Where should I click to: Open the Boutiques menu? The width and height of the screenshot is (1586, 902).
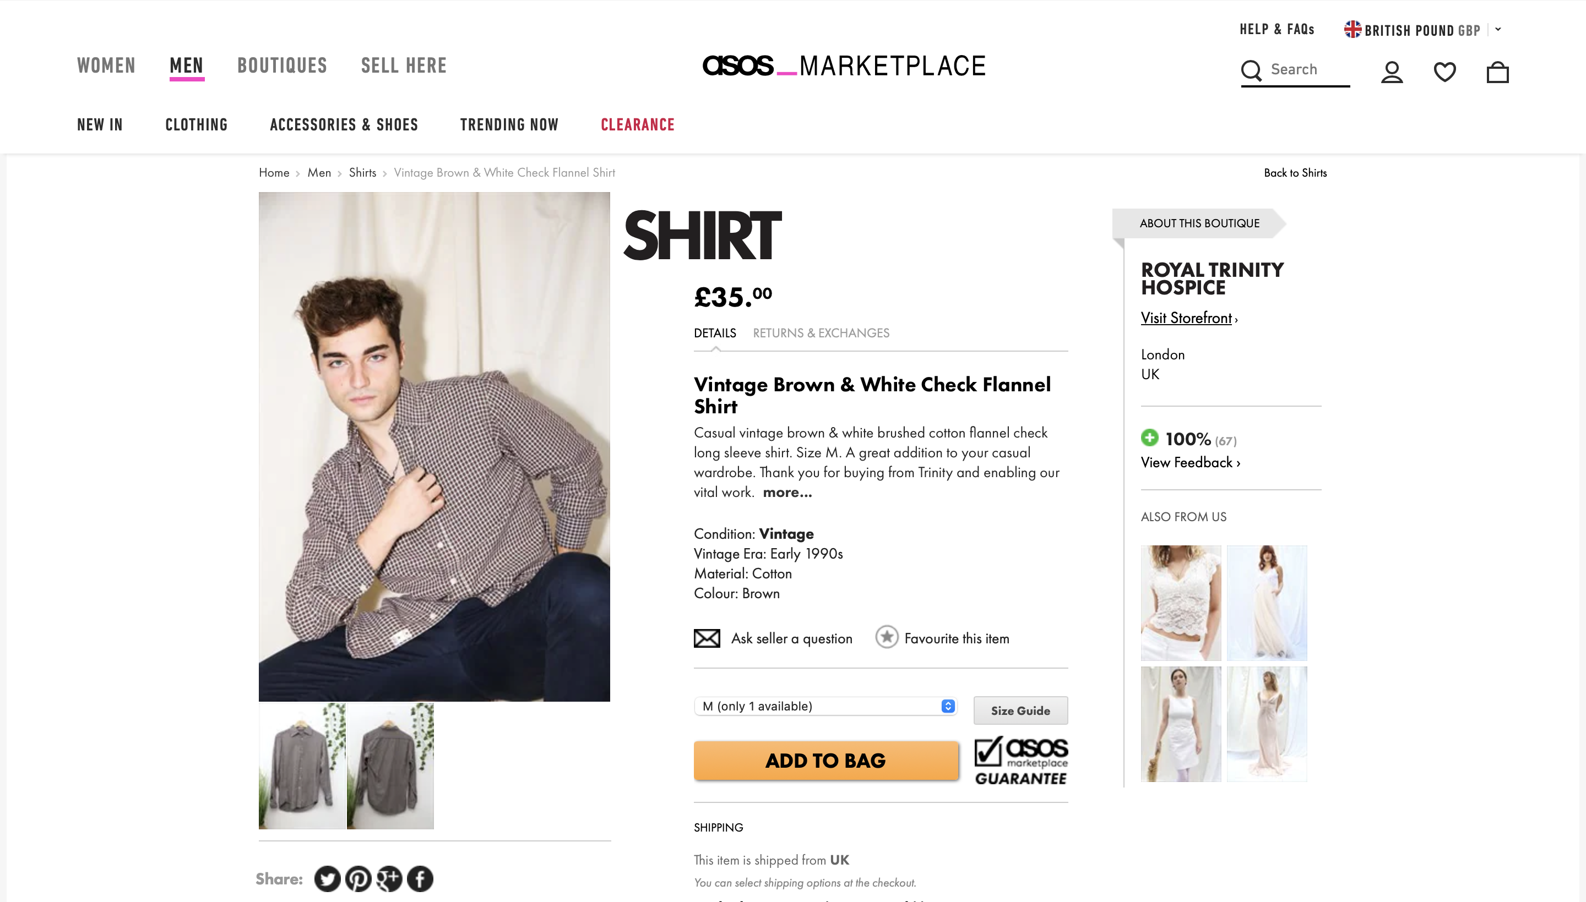282,65
